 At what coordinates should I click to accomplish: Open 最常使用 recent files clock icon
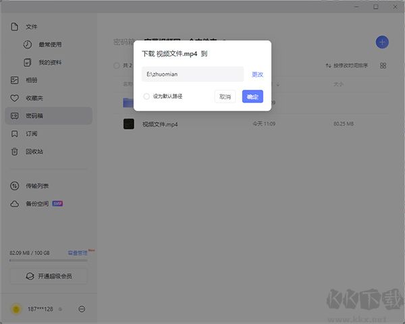[x=28, y=45]
